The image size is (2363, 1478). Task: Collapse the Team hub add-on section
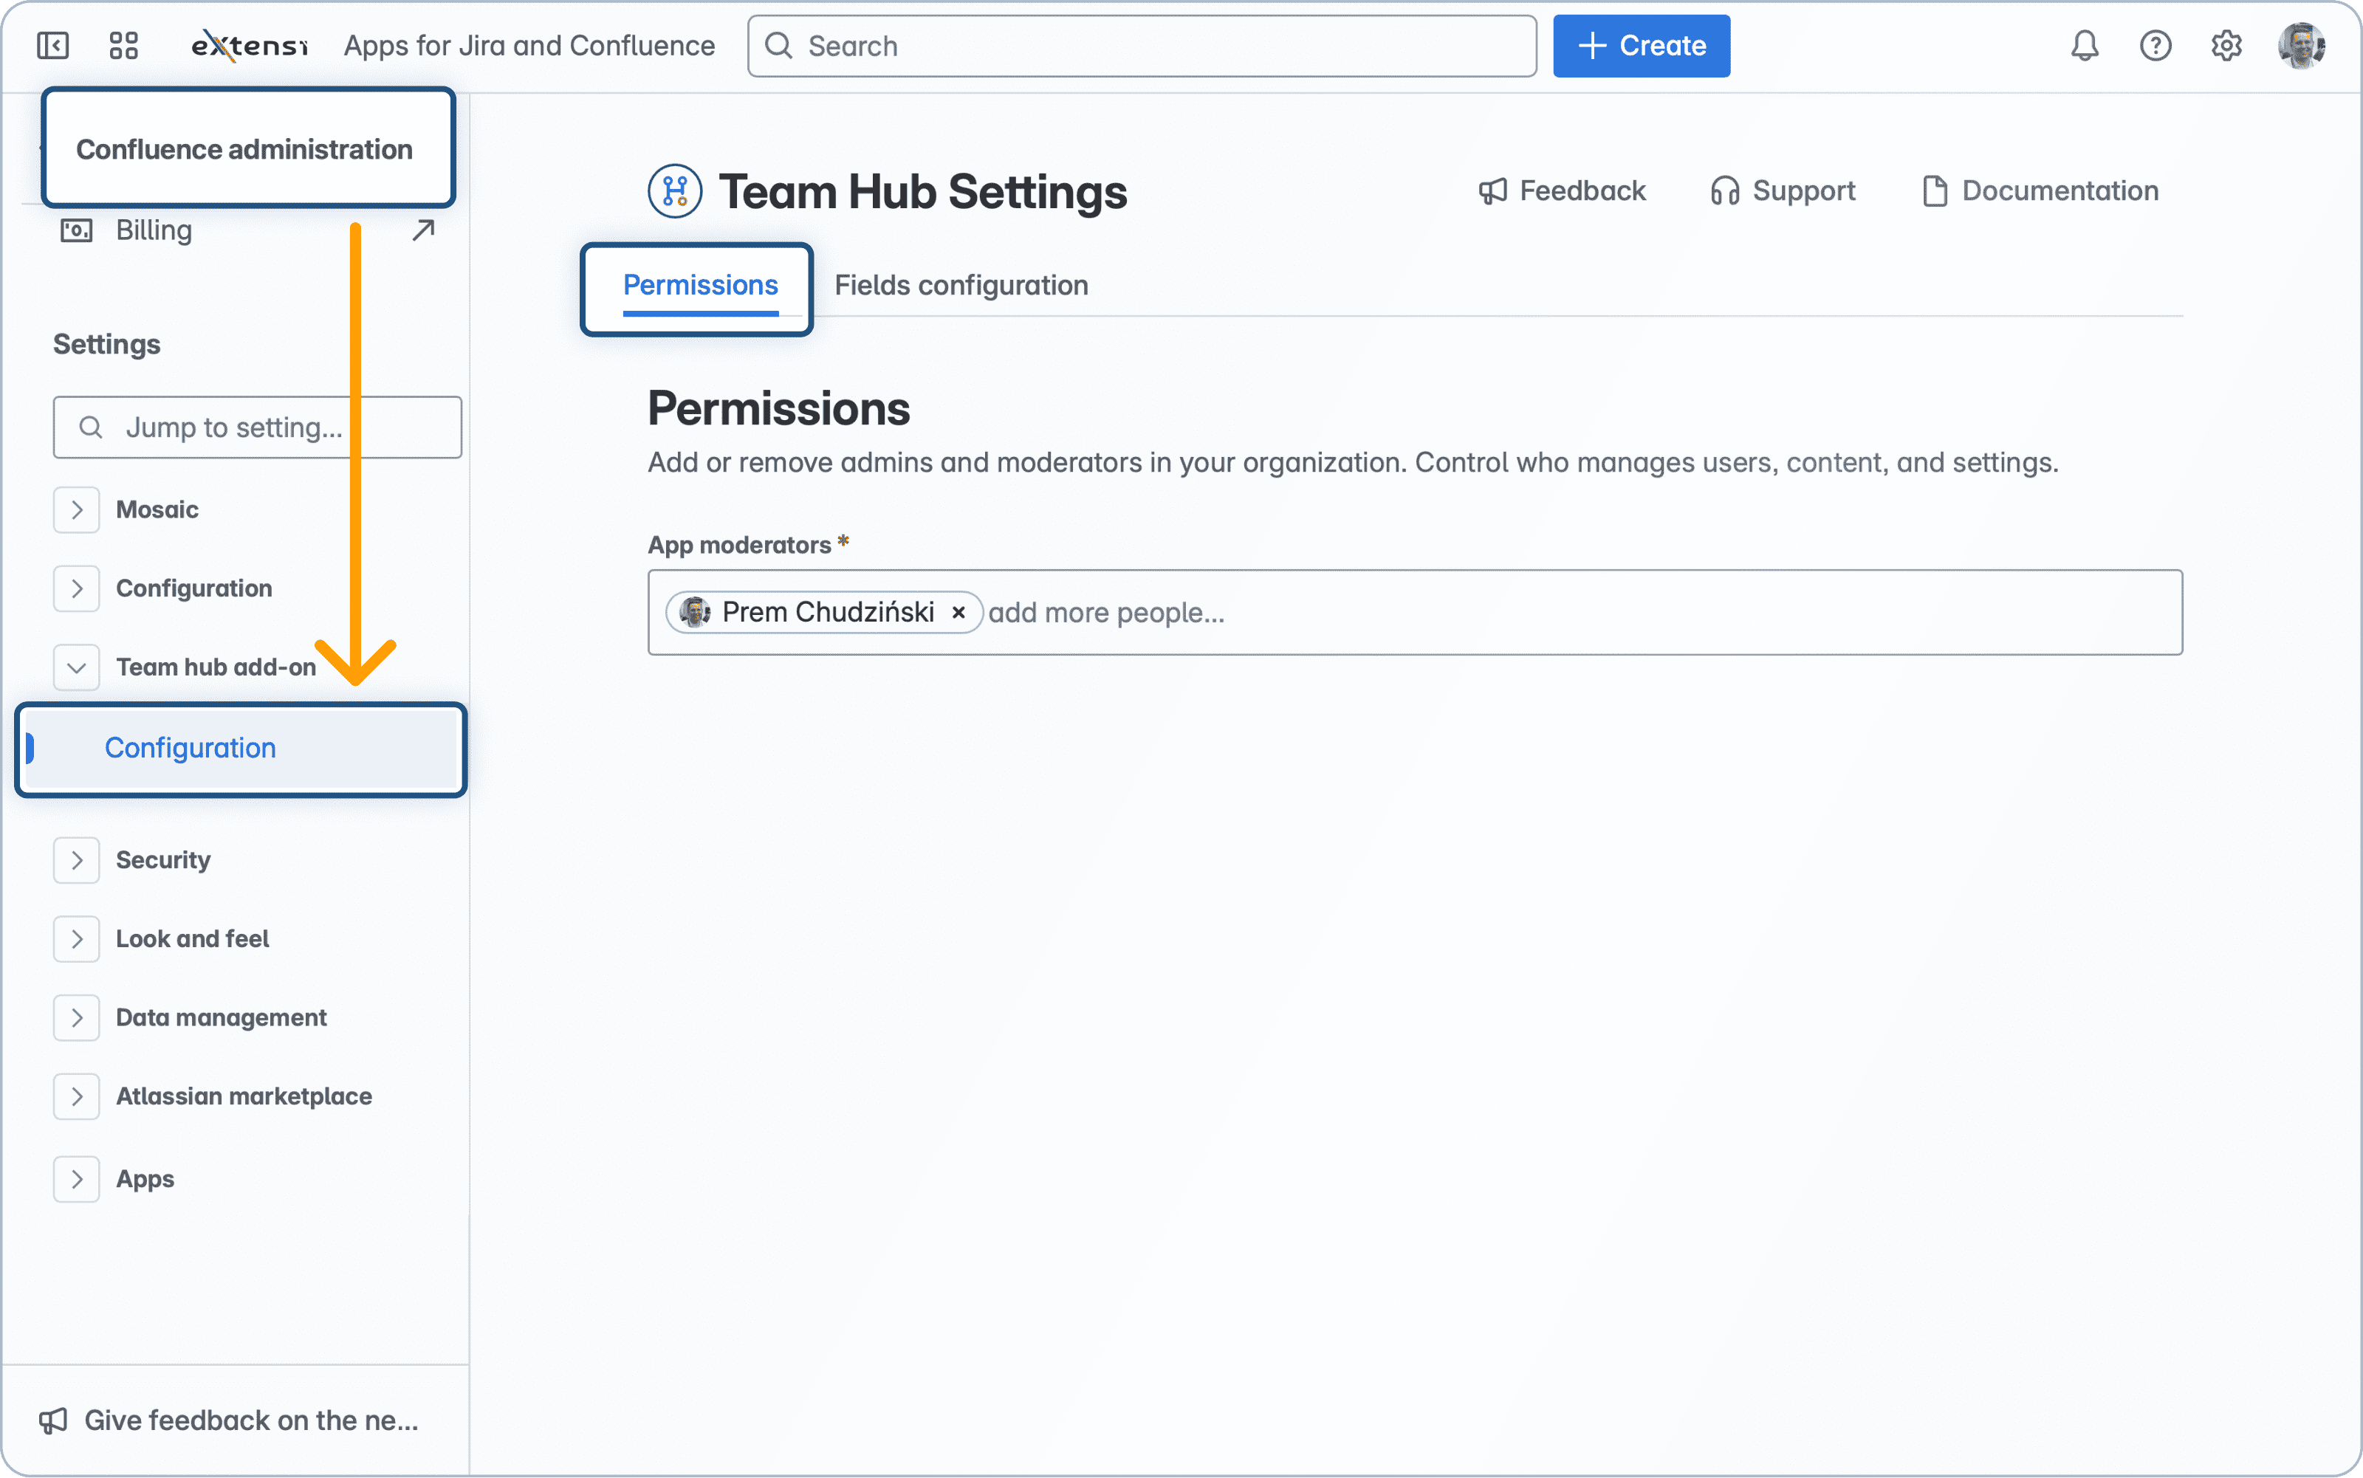tap(76, 667)
